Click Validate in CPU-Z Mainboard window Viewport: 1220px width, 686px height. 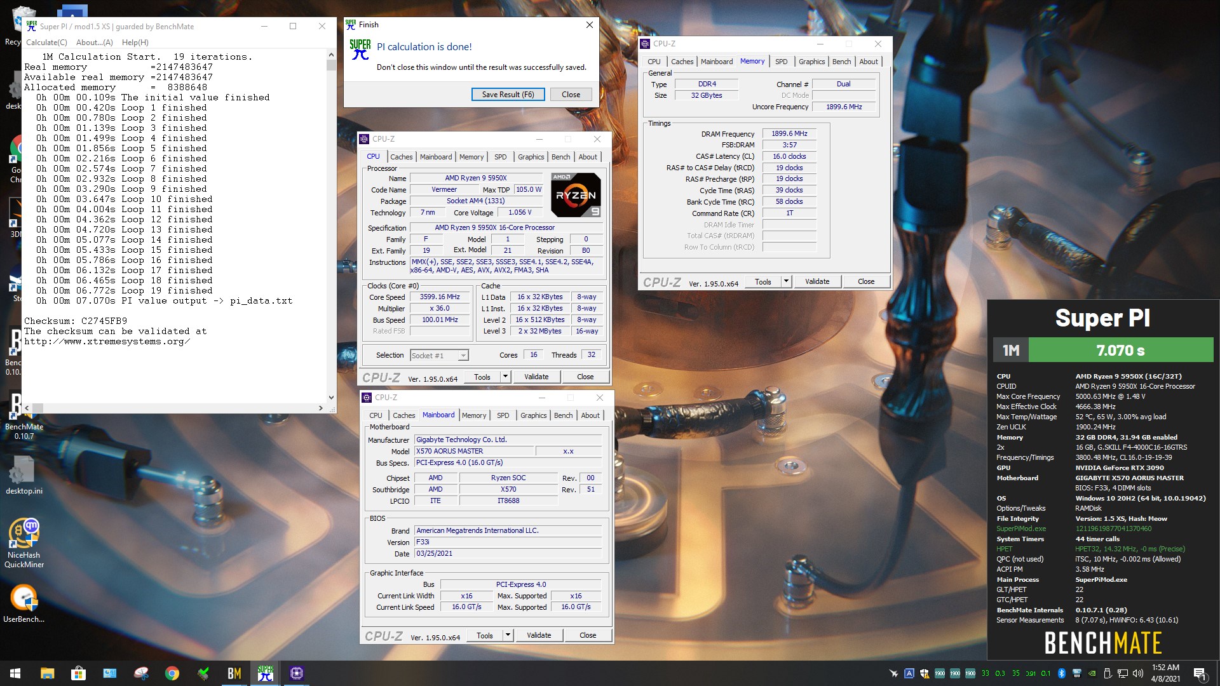[539, 635]
